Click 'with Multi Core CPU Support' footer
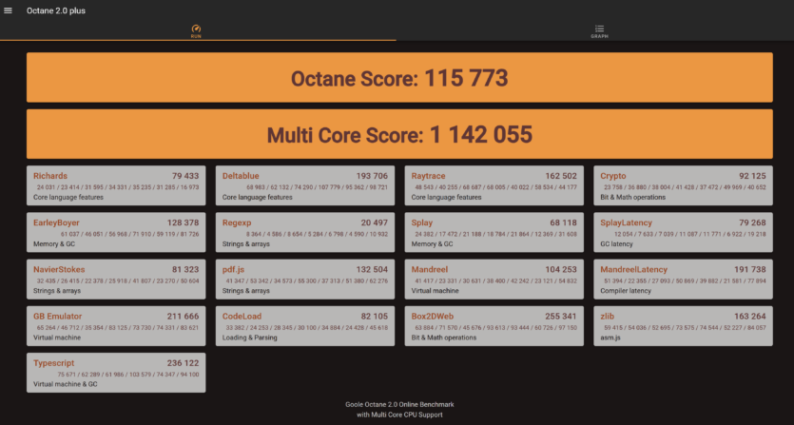The width and height of the screenshot is (794, 425). pos(399,415)
